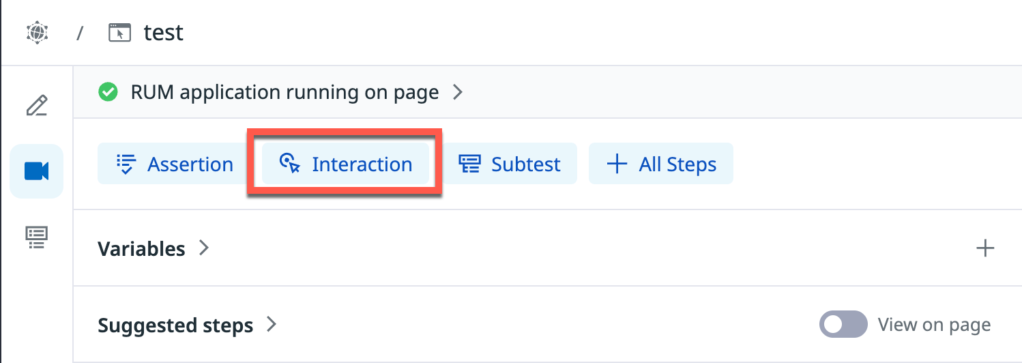The height and width of the screenshot is (363, 1022).
Task: Select the video camera recording icon
Action: [x=37, y=171]
